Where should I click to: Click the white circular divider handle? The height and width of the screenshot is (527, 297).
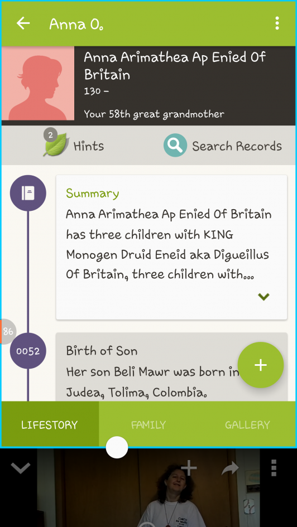pyautogui.click(x=117, y=447)
